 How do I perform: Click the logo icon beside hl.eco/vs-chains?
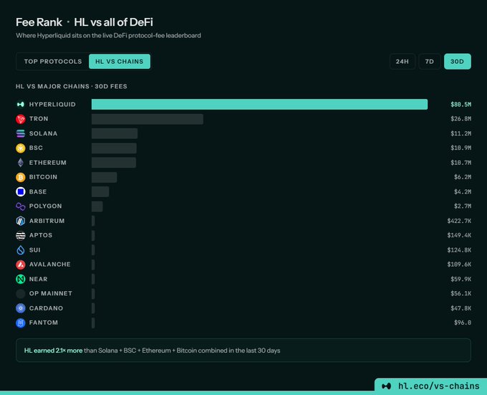pyautogui.click(x=386, y=386)
